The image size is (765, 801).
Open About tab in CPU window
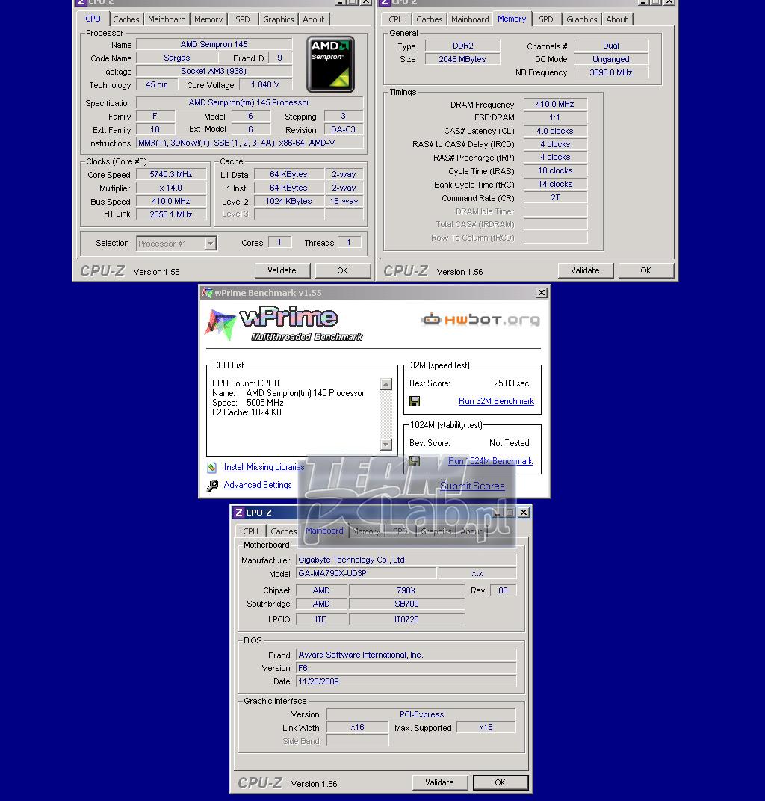[x=314, y=19]
